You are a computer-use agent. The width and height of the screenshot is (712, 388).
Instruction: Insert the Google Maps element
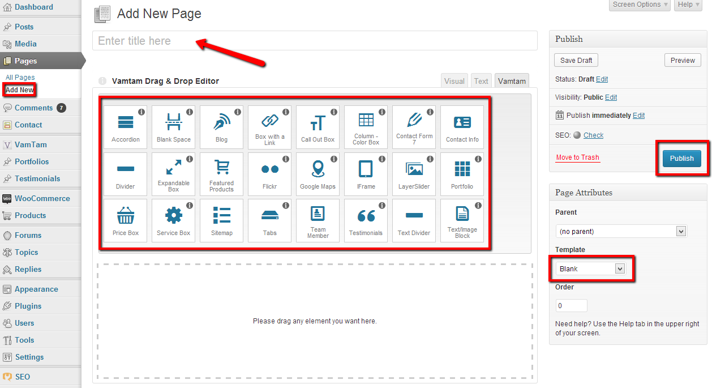[x=318, y=174]
